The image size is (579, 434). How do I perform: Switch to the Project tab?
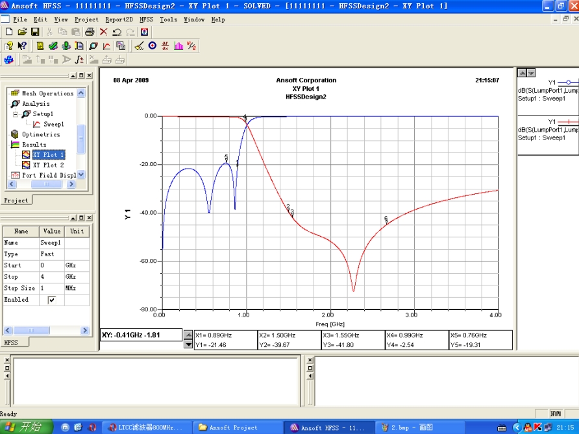(16, 200)
